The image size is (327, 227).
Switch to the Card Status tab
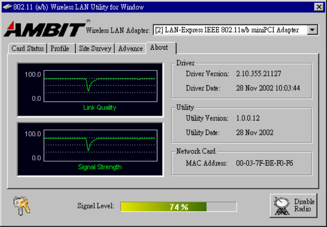coord(28,48)
